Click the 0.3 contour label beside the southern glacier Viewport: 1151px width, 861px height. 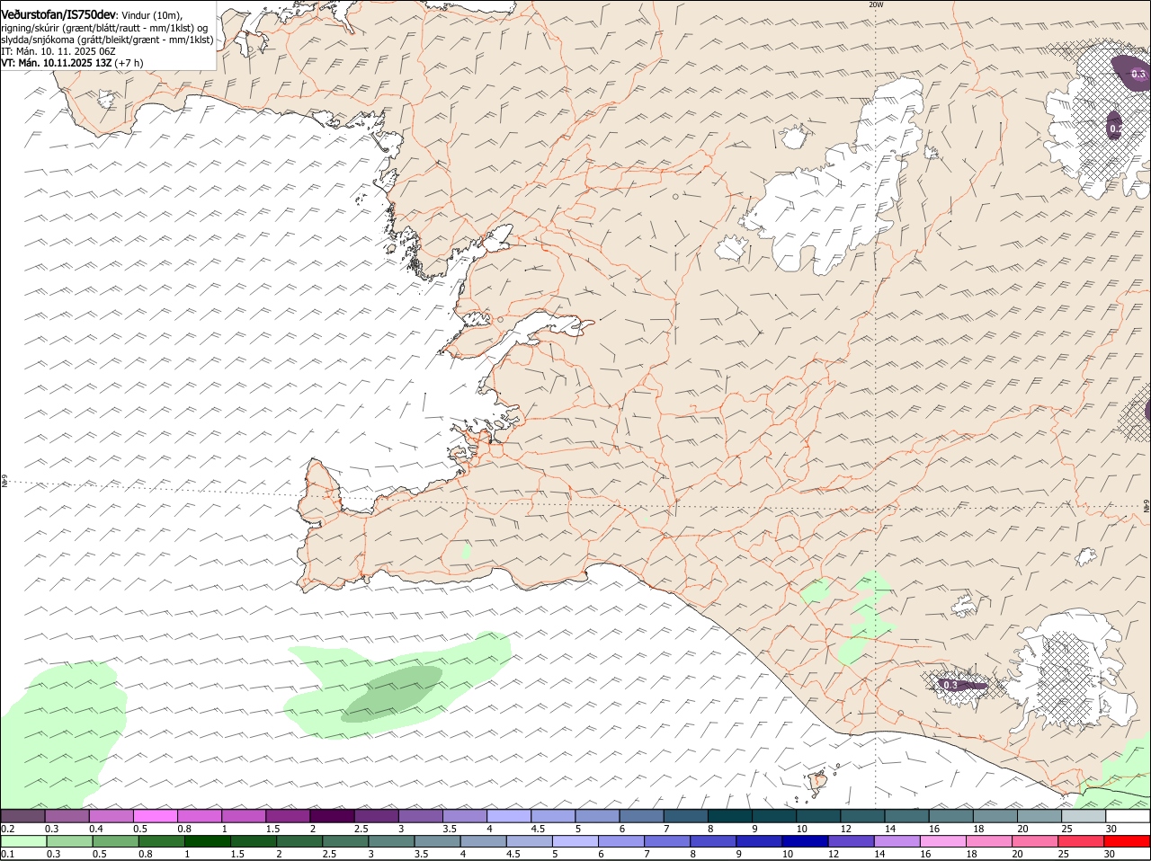[x=950, y=685]
